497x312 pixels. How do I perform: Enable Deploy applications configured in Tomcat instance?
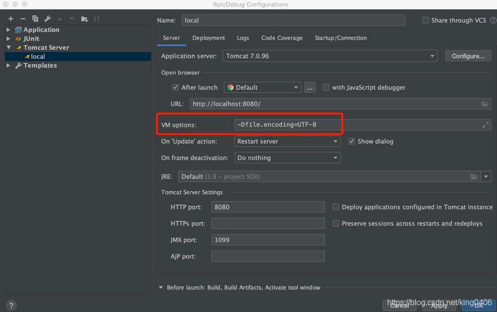point(335,207)
